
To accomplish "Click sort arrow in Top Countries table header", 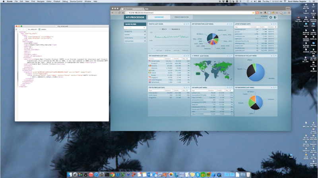I will click(187, 59).
